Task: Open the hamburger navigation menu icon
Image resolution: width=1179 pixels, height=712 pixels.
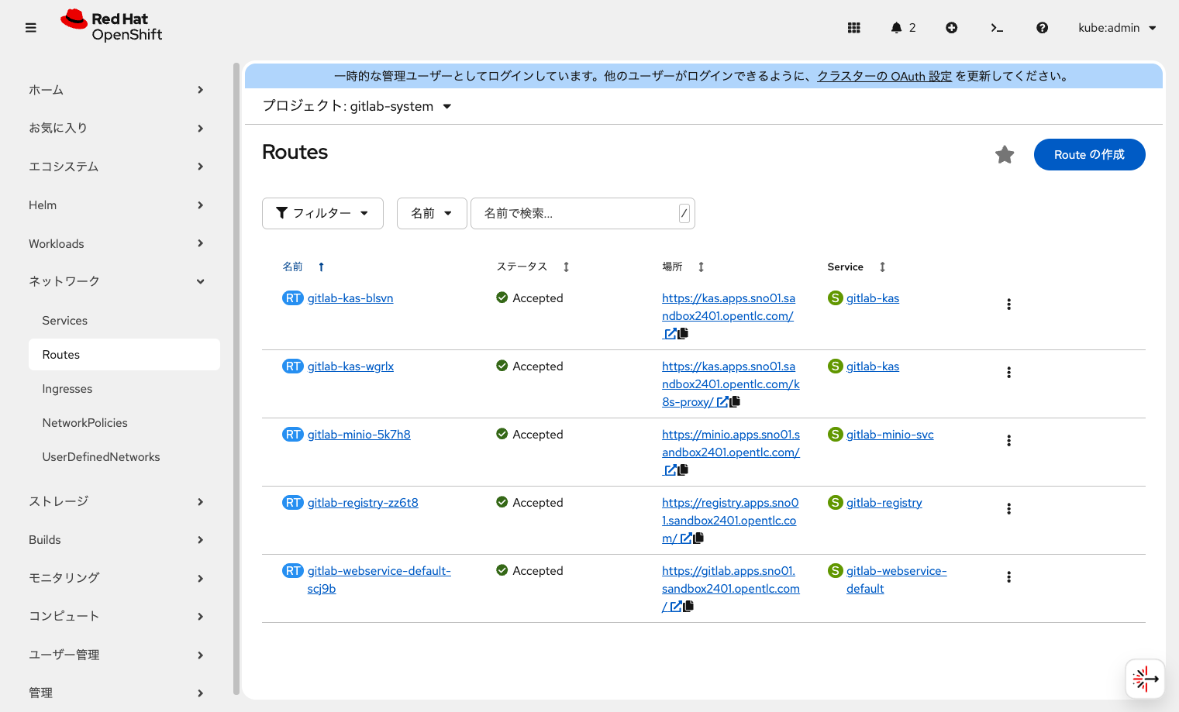Action: coord(30,27)
